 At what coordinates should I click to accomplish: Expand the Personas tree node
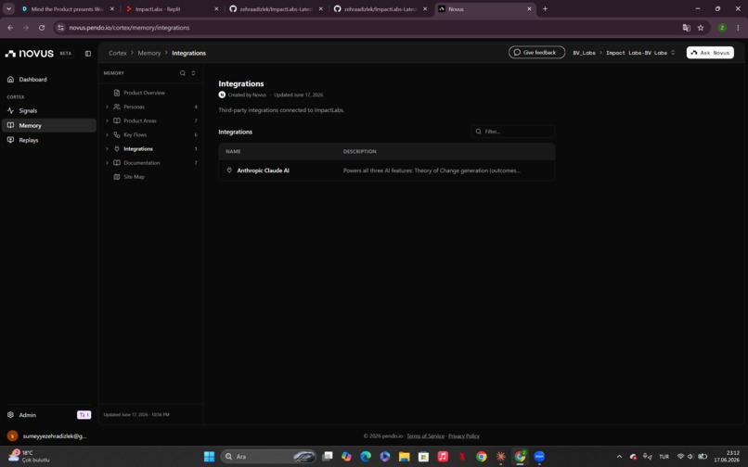point(107,107)
